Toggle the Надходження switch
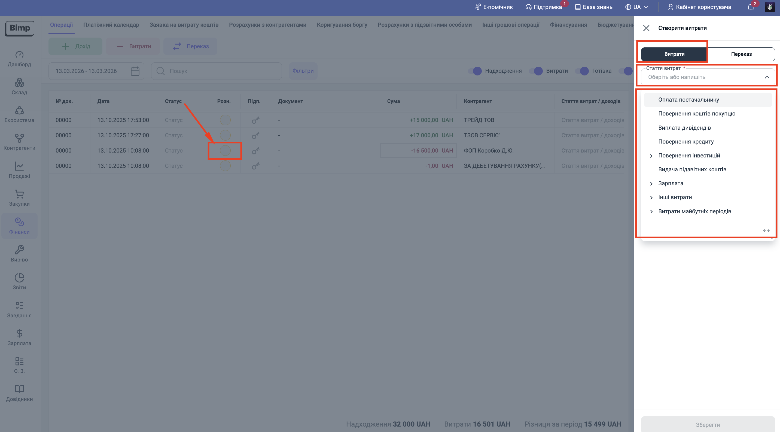The width and height of the screenshot is (780, 432). [x=476, y=71]
